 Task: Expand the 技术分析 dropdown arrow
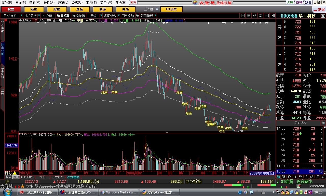pos(39,16)
